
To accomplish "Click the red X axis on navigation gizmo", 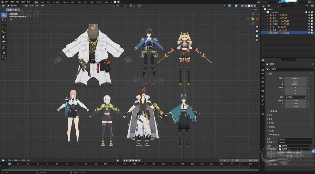I will [x=257, y=19].
